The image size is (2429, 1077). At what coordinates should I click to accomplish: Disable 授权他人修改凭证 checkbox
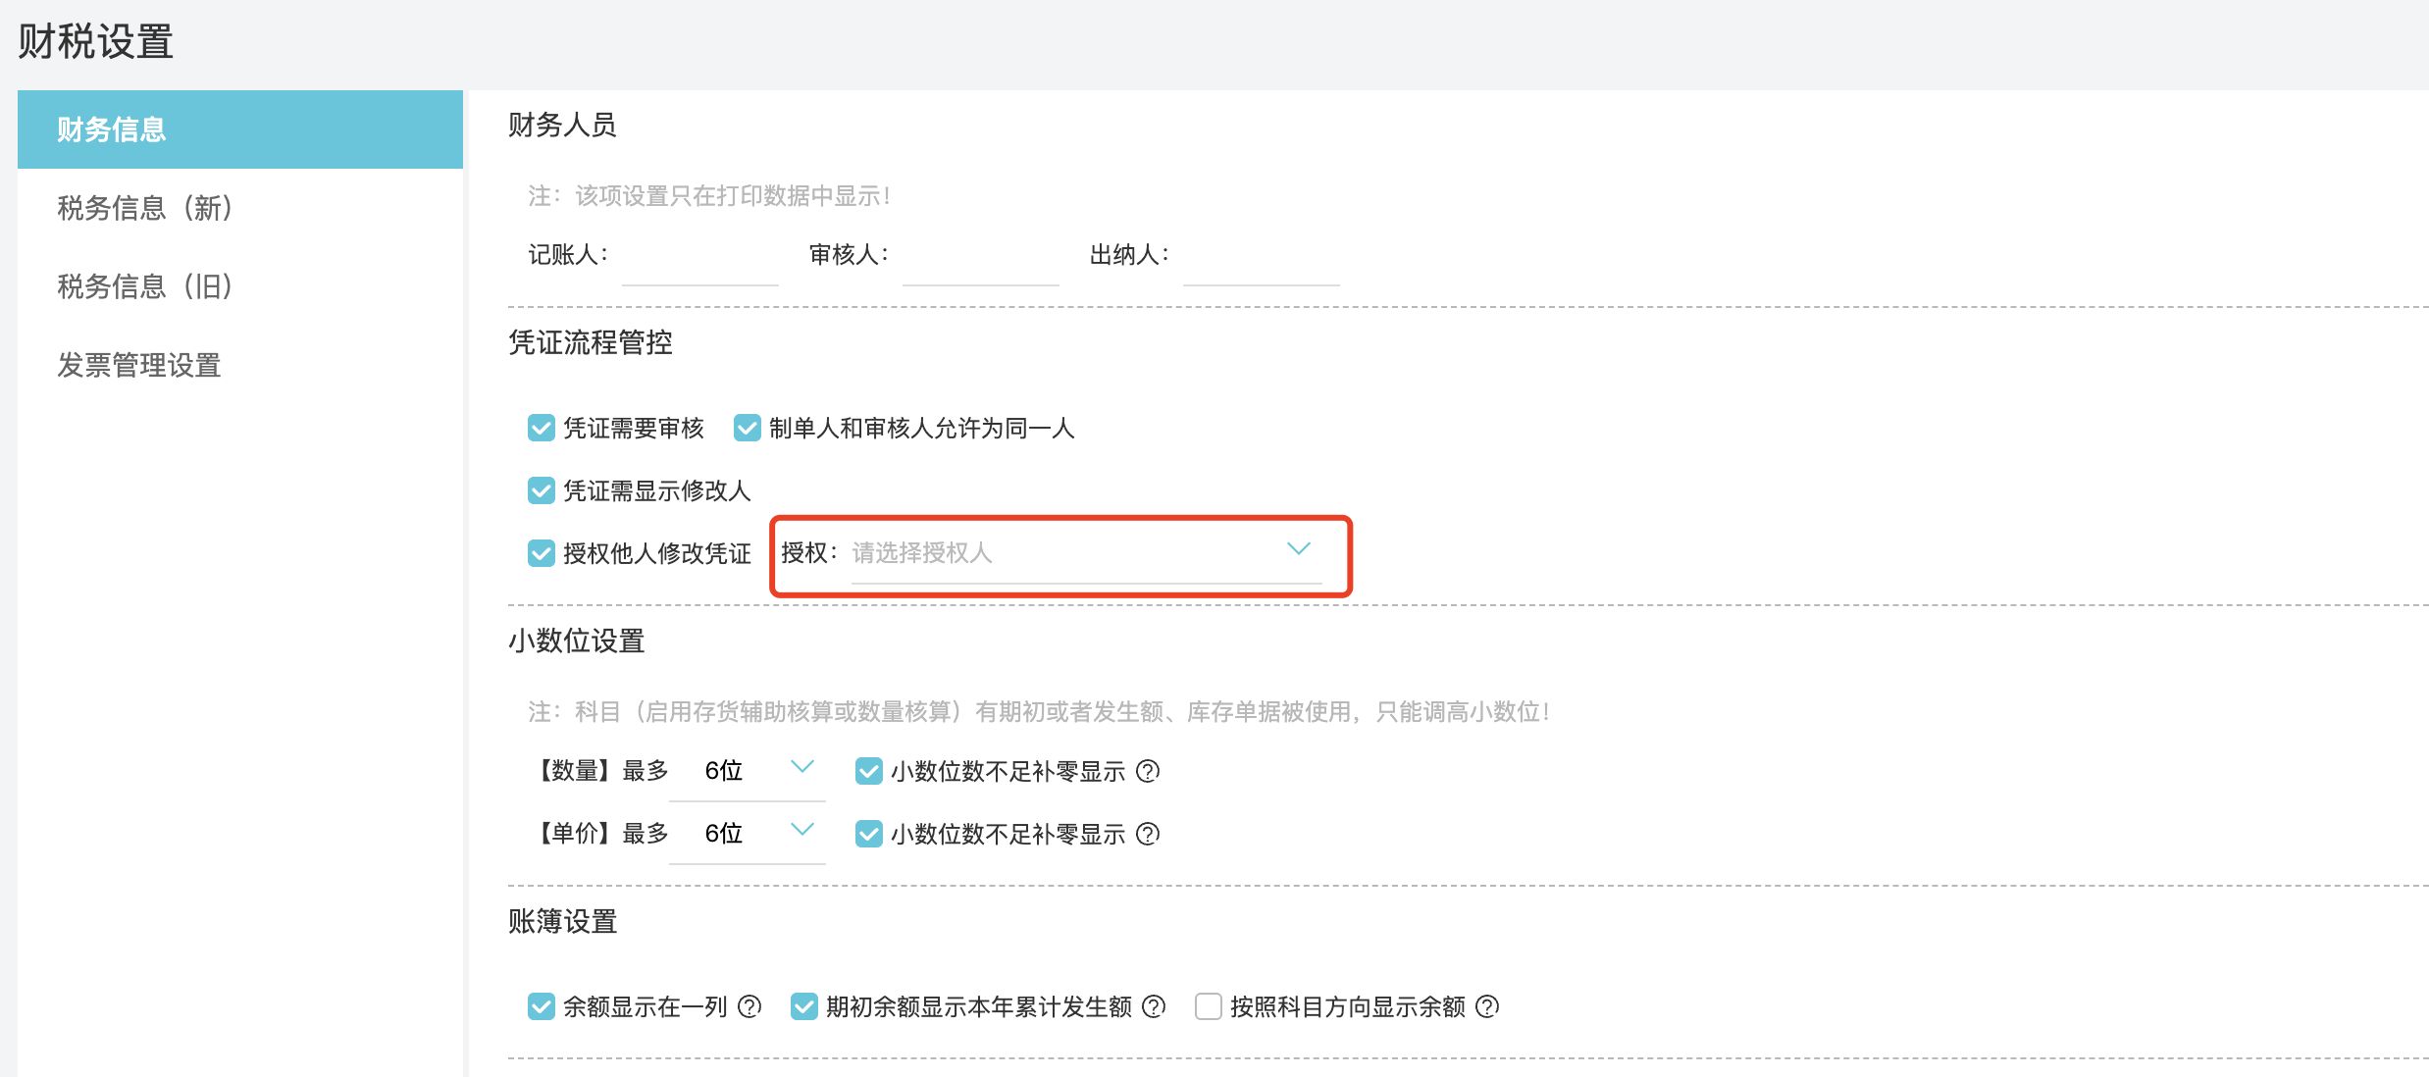click(542, 553)
